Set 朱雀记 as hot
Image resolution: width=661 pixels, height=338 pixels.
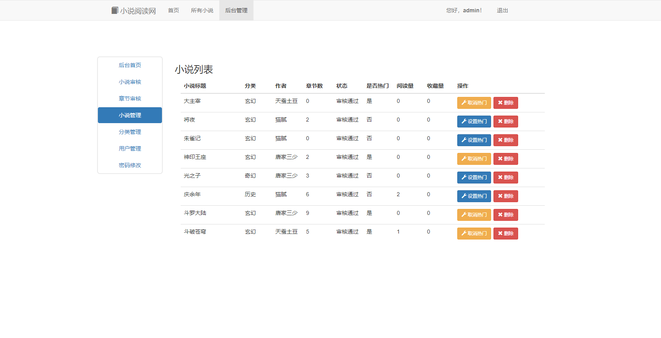(474, 140)
